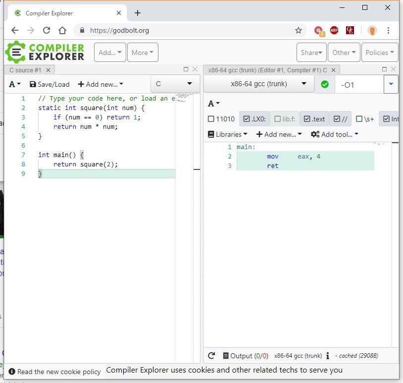Open the editor font size A dropdown

pyautogui.click(x=15, y=84)
